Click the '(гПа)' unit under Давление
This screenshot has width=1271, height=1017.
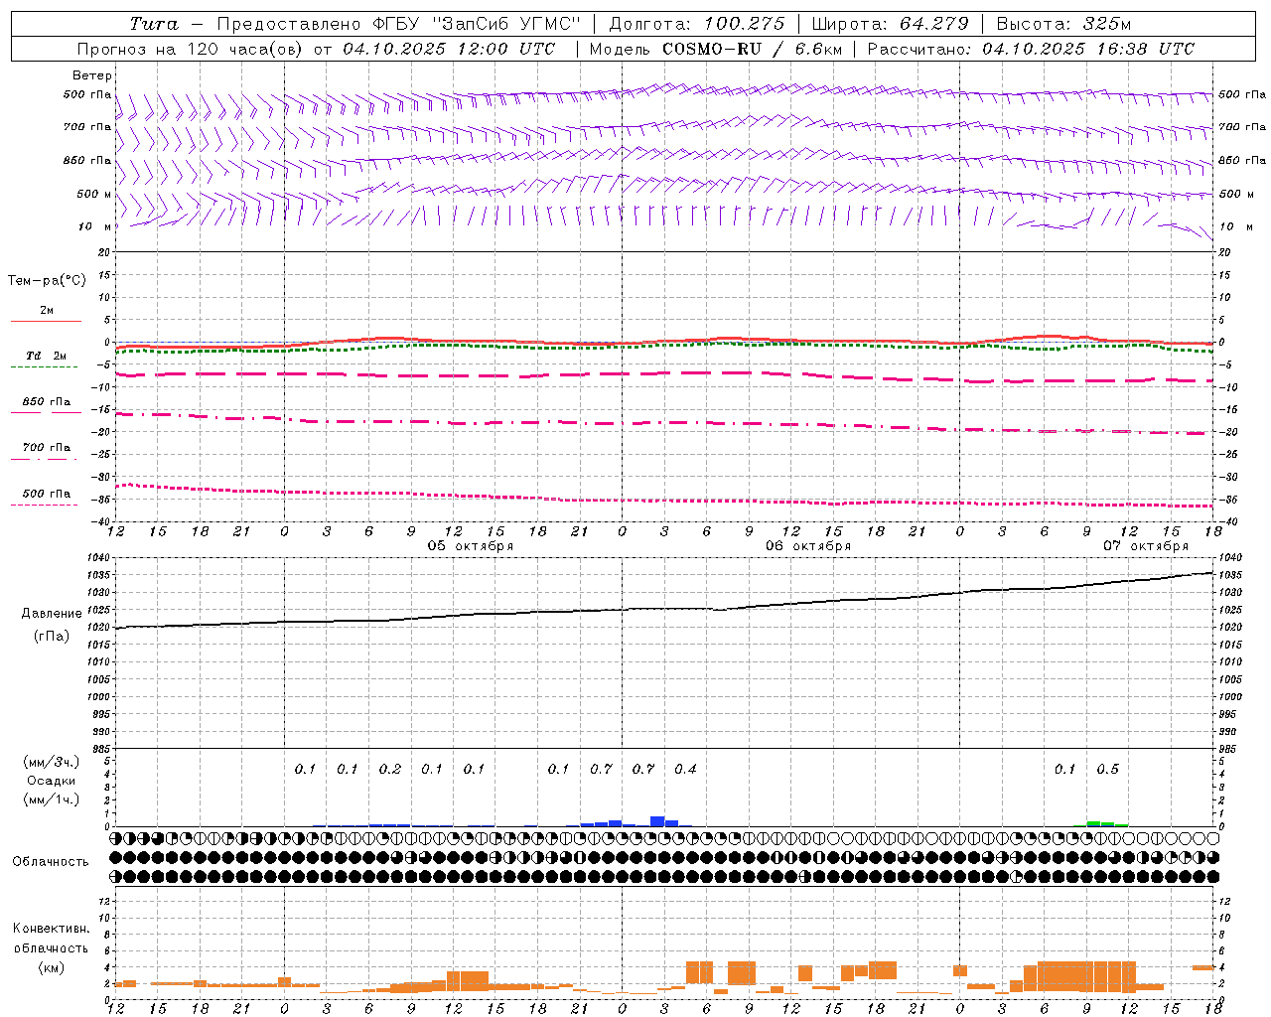pyautogui.click(x=51, y=637)
